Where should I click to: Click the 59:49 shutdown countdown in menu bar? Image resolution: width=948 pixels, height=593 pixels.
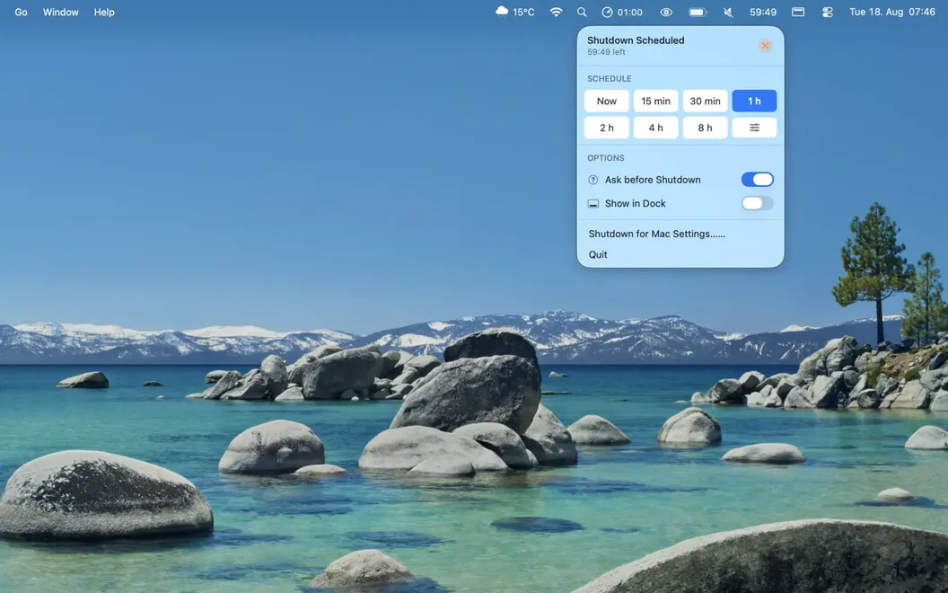click(763, 12)
